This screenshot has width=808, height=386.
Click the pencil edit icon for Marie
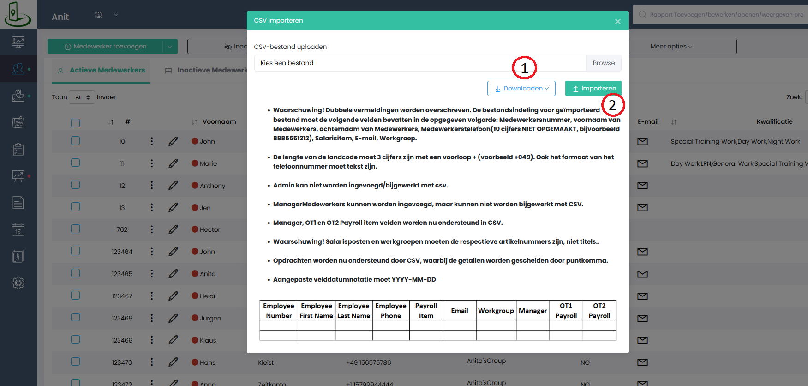tap(173, 163)
